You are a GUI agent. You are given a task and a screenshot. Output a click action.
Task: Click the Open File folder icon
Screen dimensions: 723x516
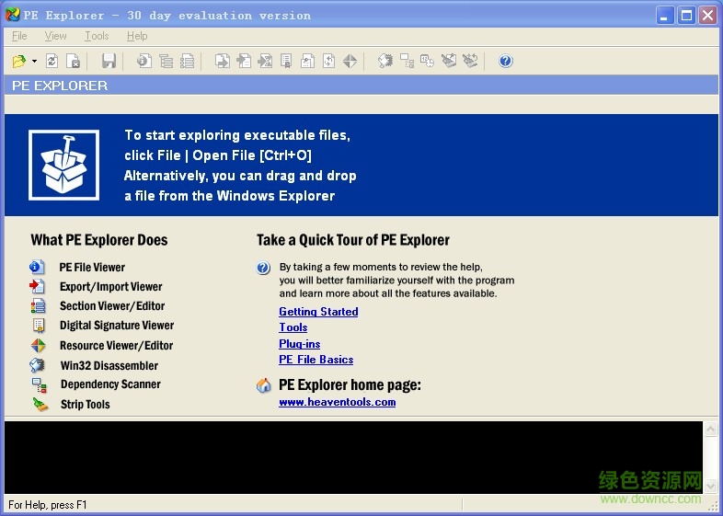tap(18, 62)
